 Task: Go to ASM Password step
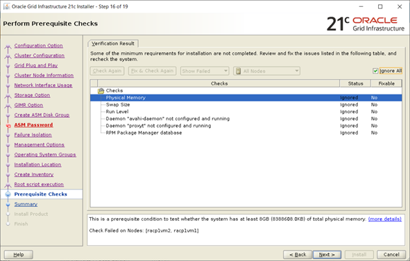[33, 125]
